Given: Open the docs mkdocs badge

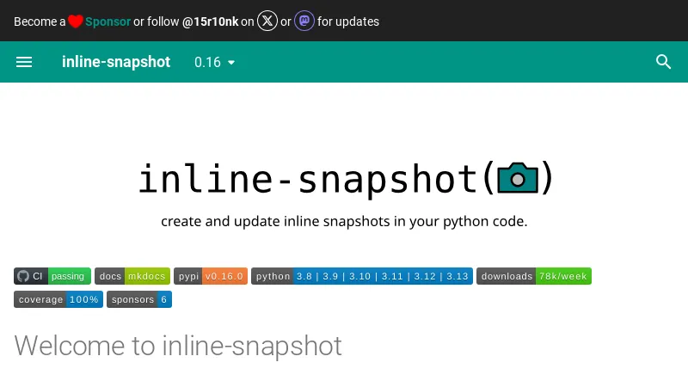Looking at the screenshot, I should (132, 276).
